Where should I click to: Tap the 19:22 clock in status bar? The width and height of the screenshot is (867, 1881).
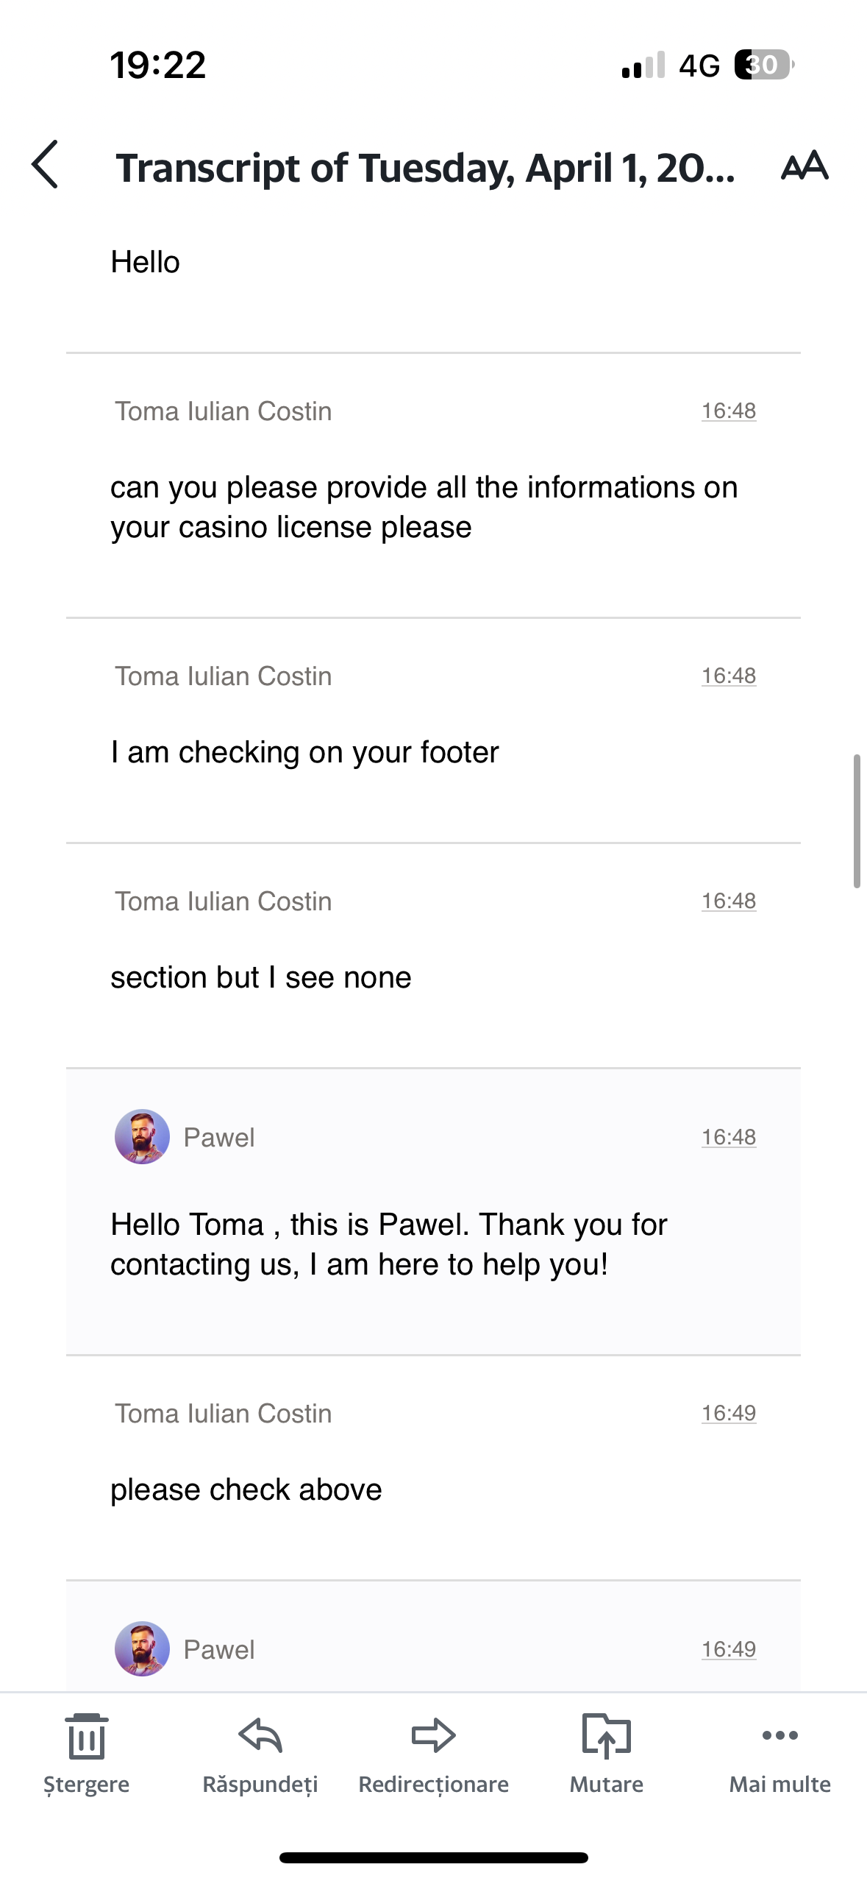(158, 65)
